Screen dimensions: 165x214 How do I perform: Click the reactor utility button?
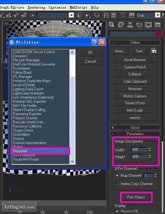point(135,118)
